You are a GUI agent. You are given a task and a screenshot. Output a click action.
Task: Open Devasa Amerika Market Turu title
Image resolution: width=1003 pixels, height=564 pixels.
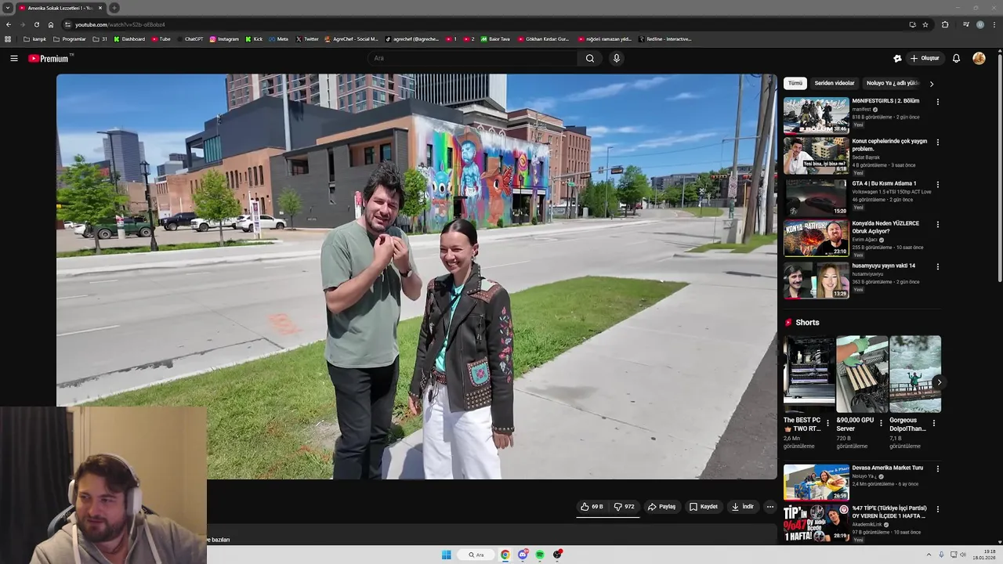coord(888,468)
